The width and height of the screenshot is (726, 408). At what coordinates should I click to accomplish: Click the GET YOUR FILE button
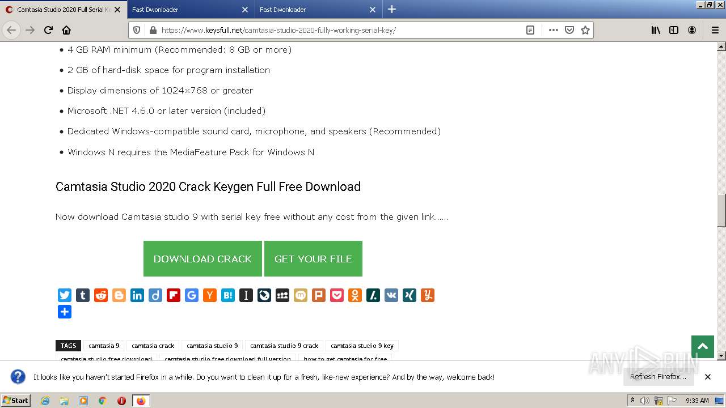[313, 259]
